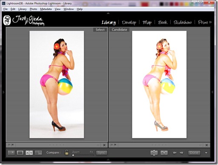Image resolution: width=218 pixels, height=165 pixels.
Task: Toggle the flag on the Candidate photo
Action: click(112, 145)
